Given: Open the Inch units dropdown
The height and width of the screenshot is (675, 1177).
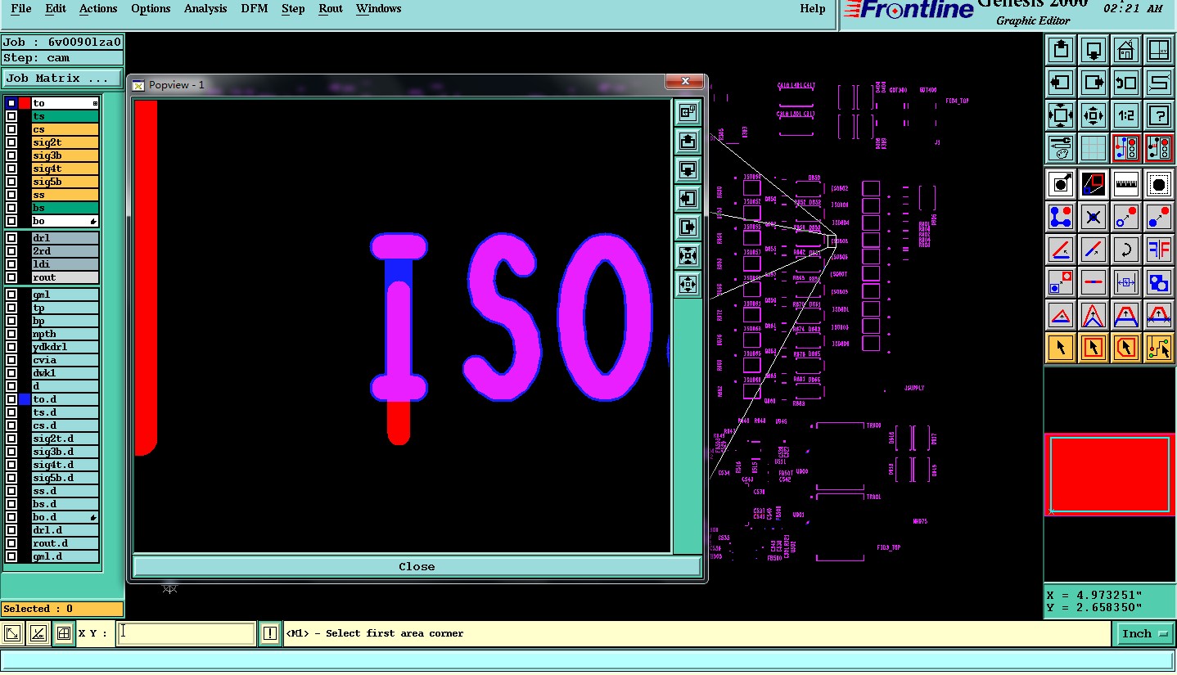Looking at the screenshot, I should click(x=1143, y=633).
